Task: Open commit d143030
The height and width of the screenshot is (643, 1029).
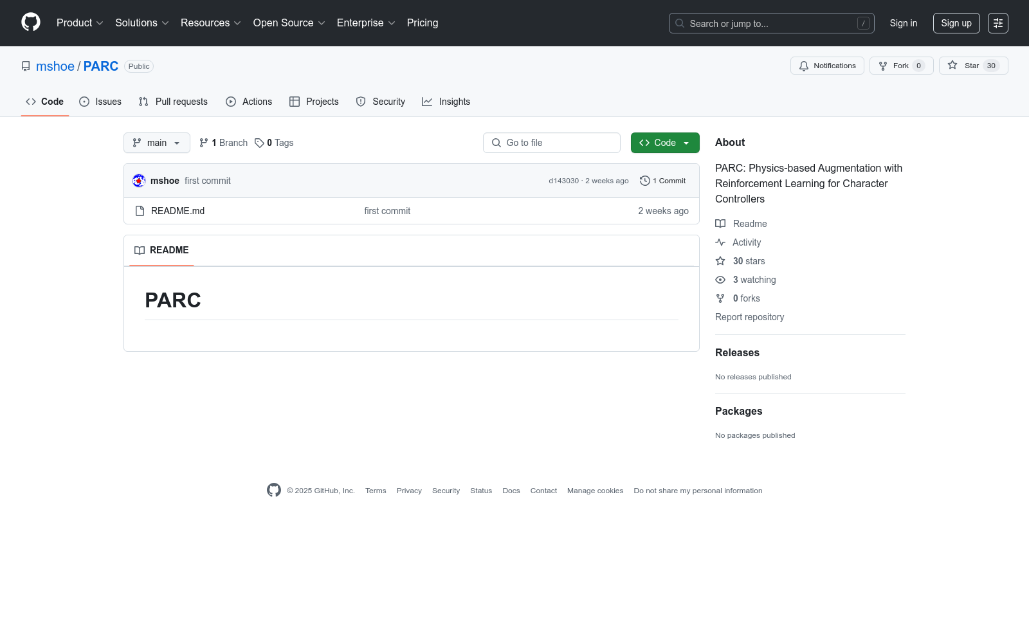Action: tap(563, 181)
